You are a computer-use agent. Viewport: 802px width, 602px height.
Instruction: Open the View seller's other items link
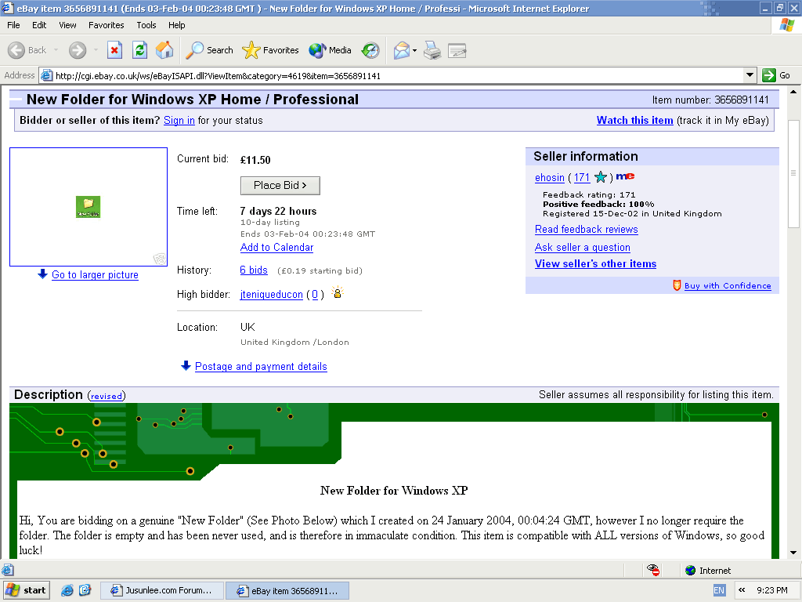595,263
